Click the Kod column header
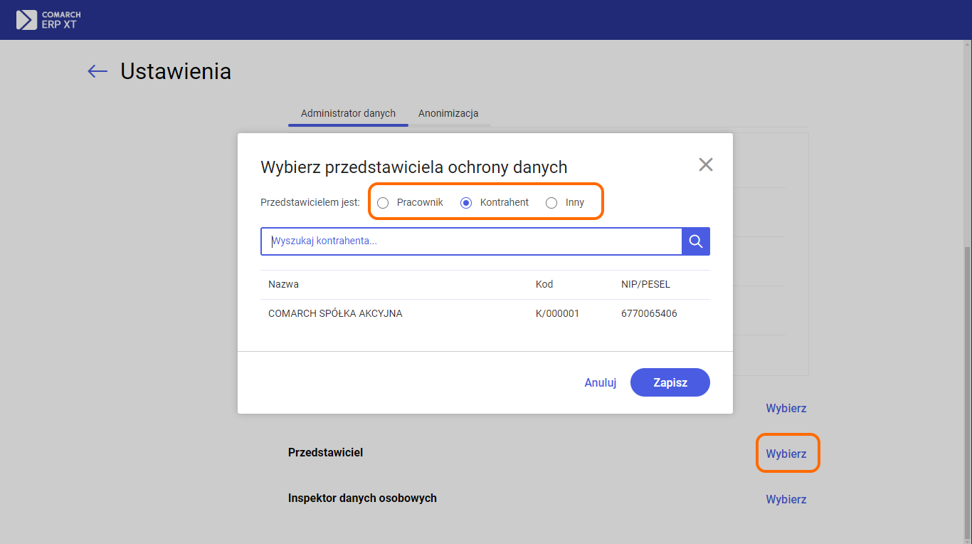 click(x=544, y=284)
